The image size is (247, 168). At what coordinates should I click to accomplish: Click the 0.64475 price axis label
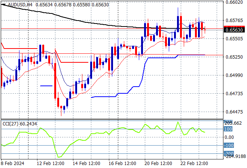click(x=234, y=112)
